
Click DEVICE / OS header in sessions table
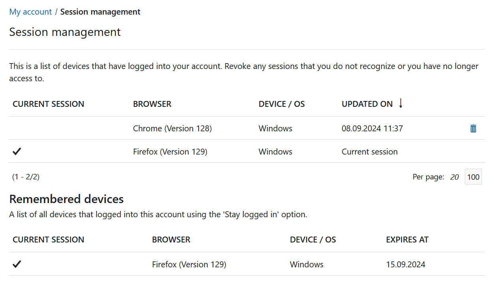tap(282, 104)
